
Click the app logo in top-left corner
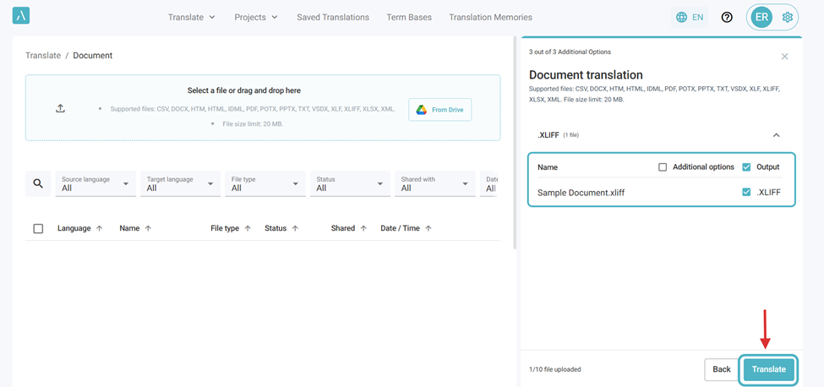tap(21, 16)
